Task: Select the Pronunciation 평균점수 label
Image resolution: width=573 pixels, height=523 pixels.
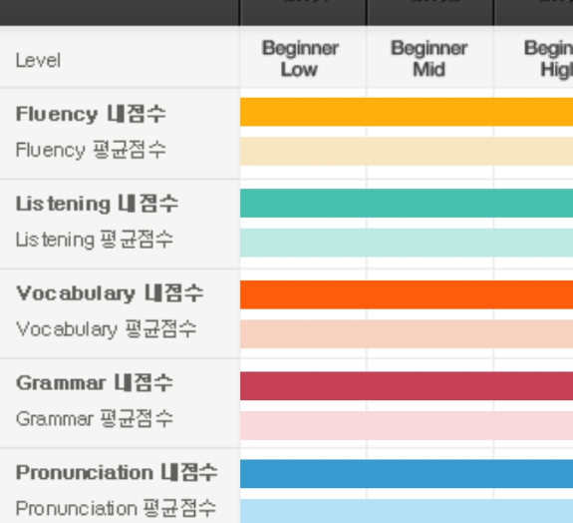Action: tap(117, 508)
